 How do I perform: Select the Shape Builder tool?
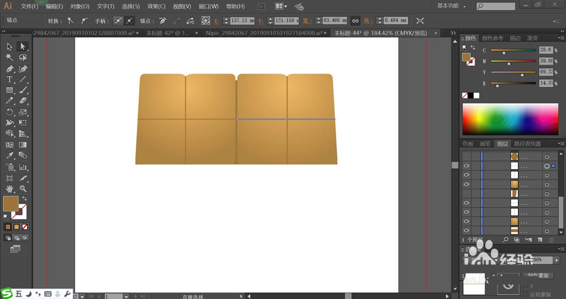[x=10, y=133]
